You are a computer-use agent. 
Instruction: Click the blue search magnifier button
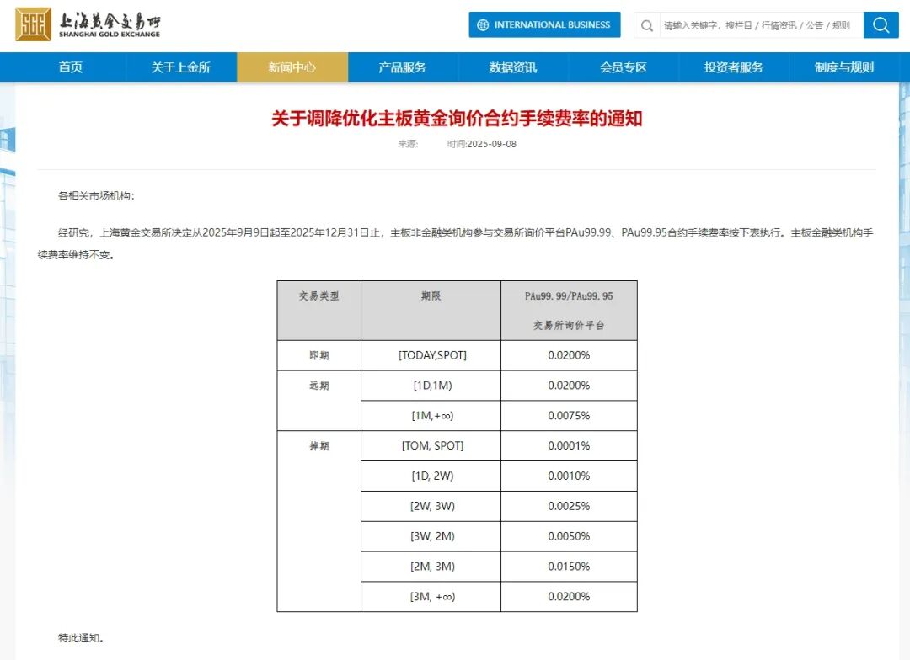(881, 25)
